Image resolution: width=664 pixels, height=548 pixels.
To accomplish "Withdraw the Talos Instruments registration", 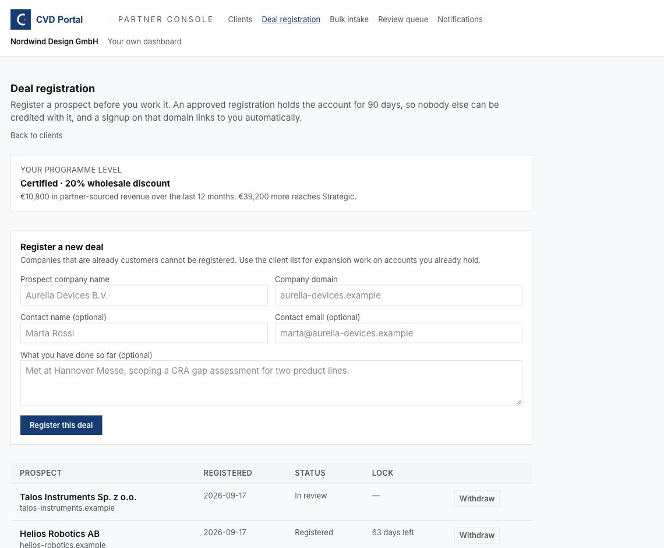I will pos(477,498).
